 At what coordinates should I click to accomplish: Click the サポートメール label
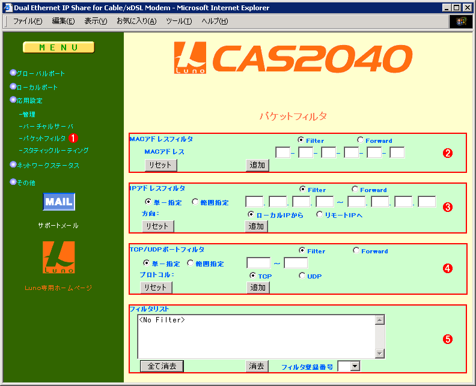click(x=58, y=225)
